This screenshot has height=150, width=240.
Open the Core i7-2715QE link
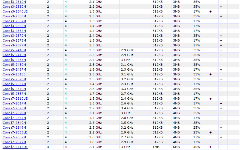click(x=15, y=147)
